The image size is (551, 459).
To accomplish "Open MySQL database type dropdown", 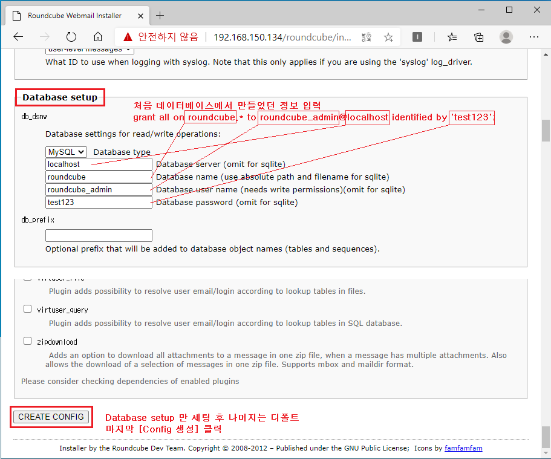I will [66, 152].
